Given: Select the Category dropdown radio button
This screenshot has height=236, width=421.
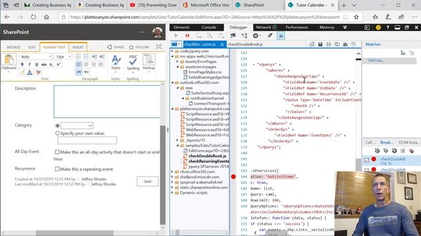Looking at the screenshot, I should click(x=57, y=125).
